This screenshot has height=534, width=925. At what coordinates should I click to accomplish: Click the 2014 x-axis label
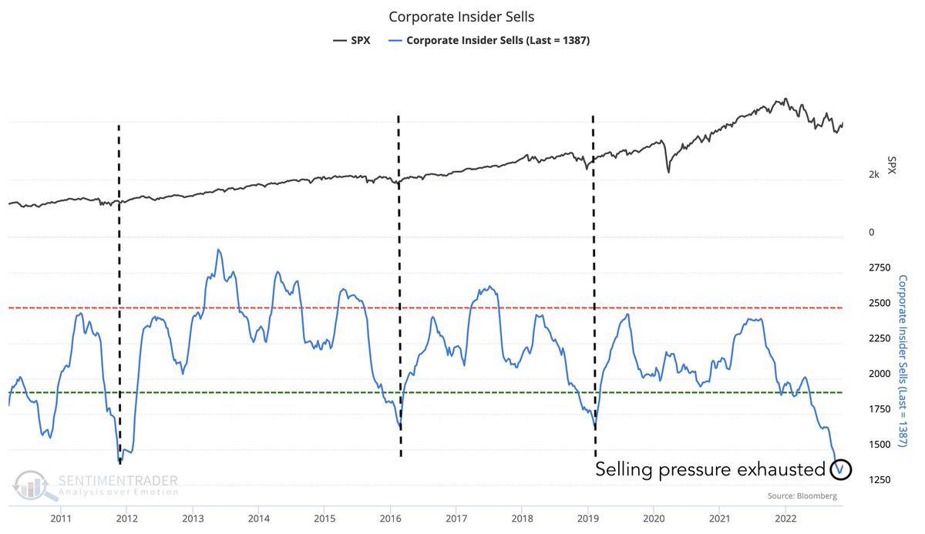259,518
